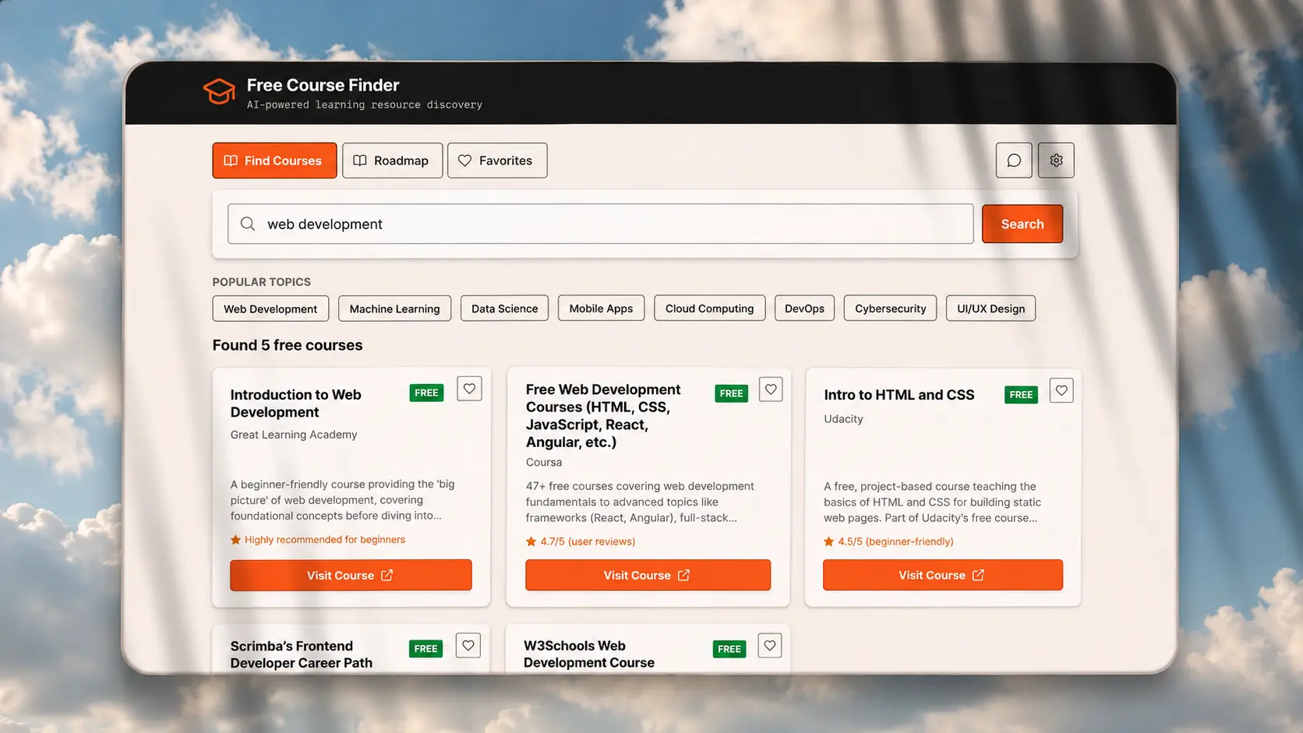This screenshot has height=733, width=1303.
Task: Click FREE badge on Intro to HTML and CSS
Action: (x=1021, y=395)
